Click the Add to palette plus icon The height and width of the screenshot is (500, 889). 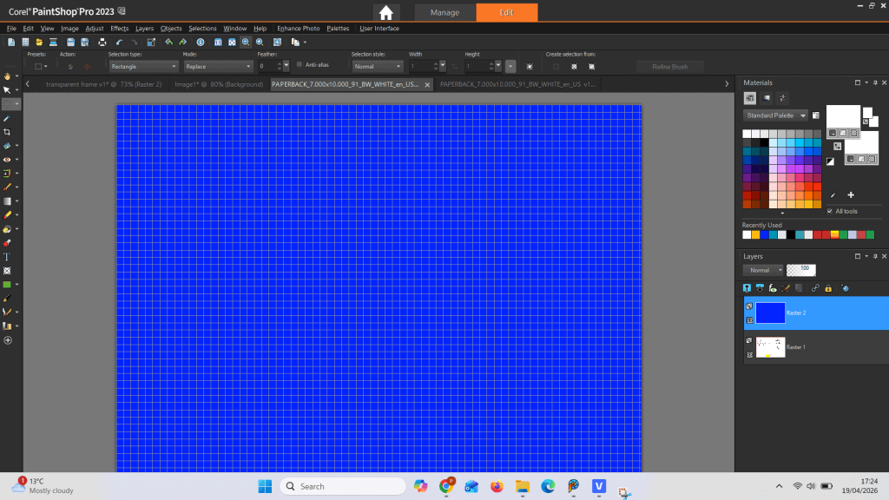[x=851, y=195]
